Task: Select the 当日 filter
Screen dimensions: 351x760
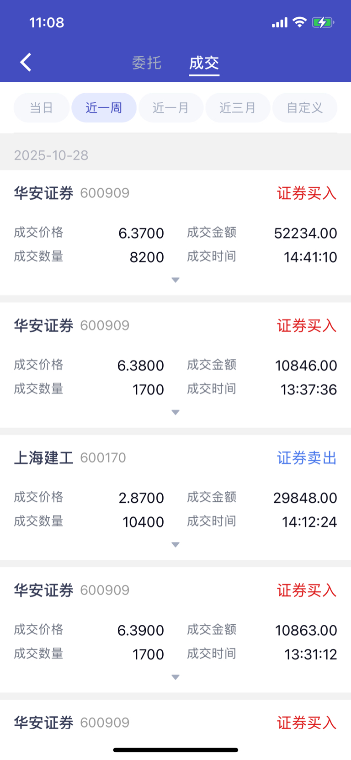Action: click(x=42, y=108)
